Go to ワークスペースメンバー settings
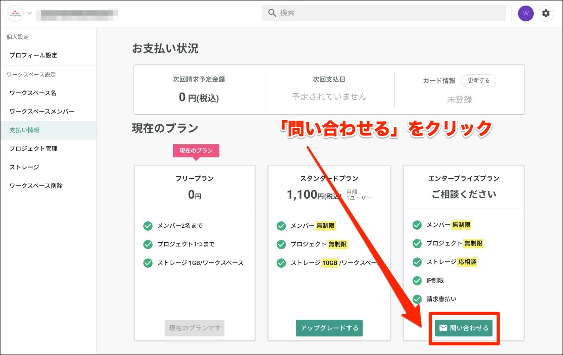Image resolution: width=563 pixels, height=355 pixels. pyautogui.click(x=42, y=111)
